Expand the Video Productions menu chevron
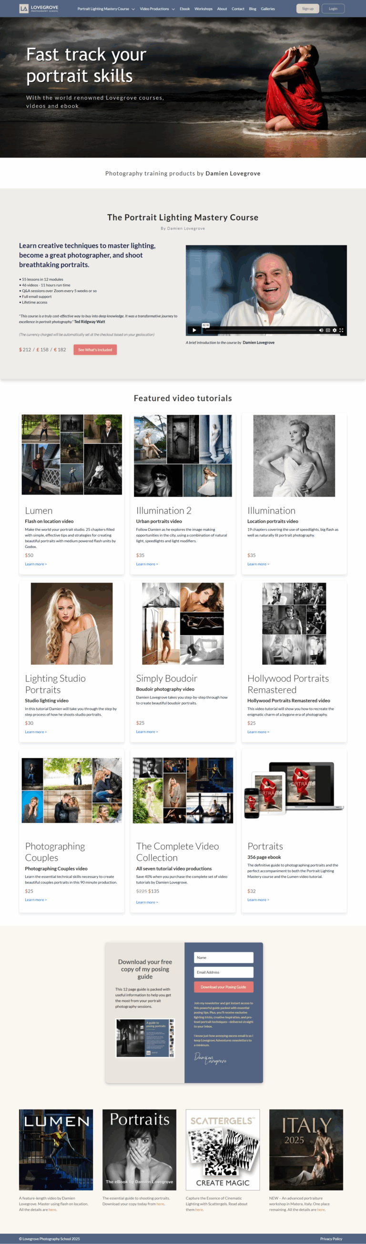 tap(173, 9)
